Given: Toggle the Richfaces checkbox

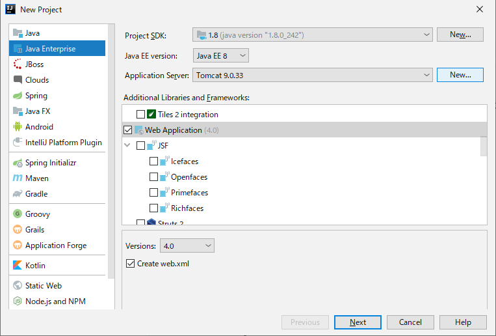Looking at the screenshot, I should [153, 208].
